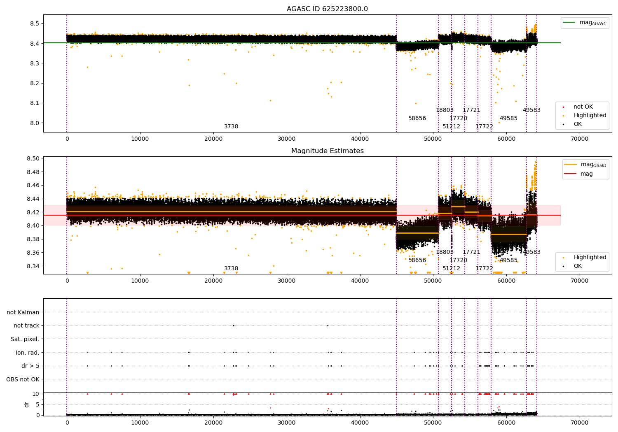Click OBSID label 17721 in top plot
This screenshot has height=432, width=618.
[471, 110]
